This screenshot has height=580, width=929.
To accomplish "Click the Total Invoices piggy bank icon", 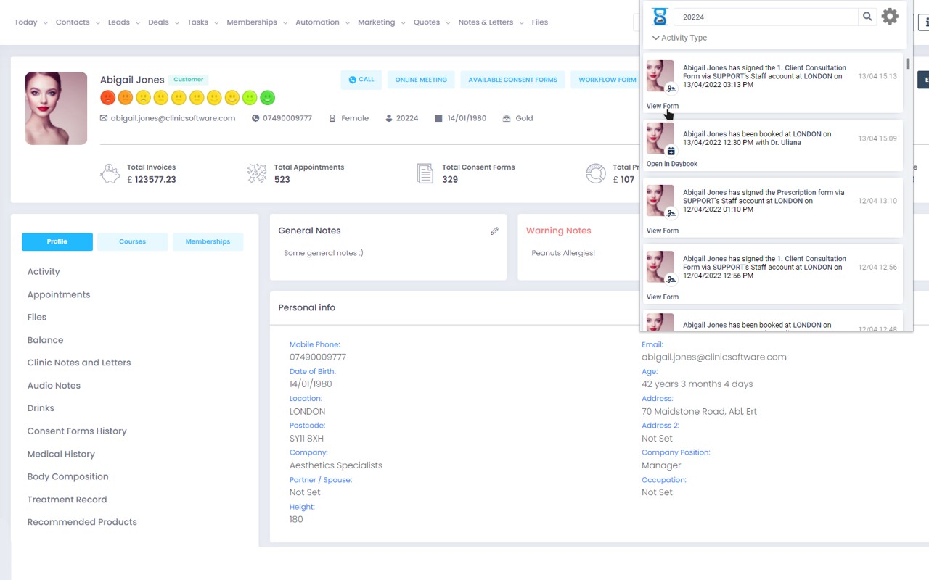I will coord(110,173).
